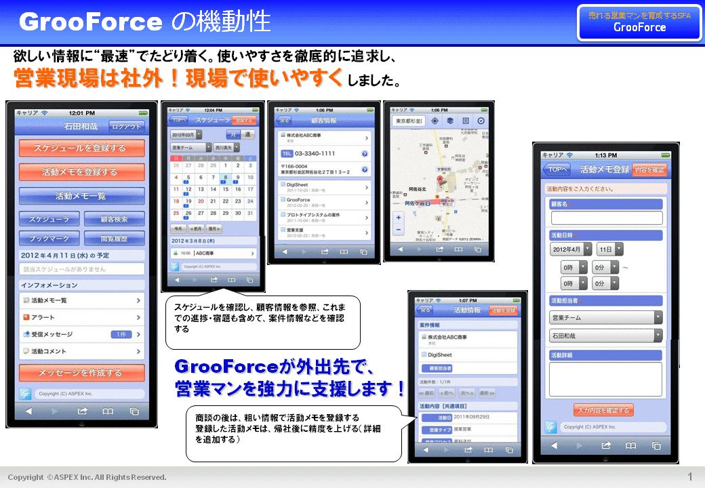Image resolution: width=705 pixels, height=488 pixels.
Task: Open the 活動コメント row
Action: (x=82, y=351)
